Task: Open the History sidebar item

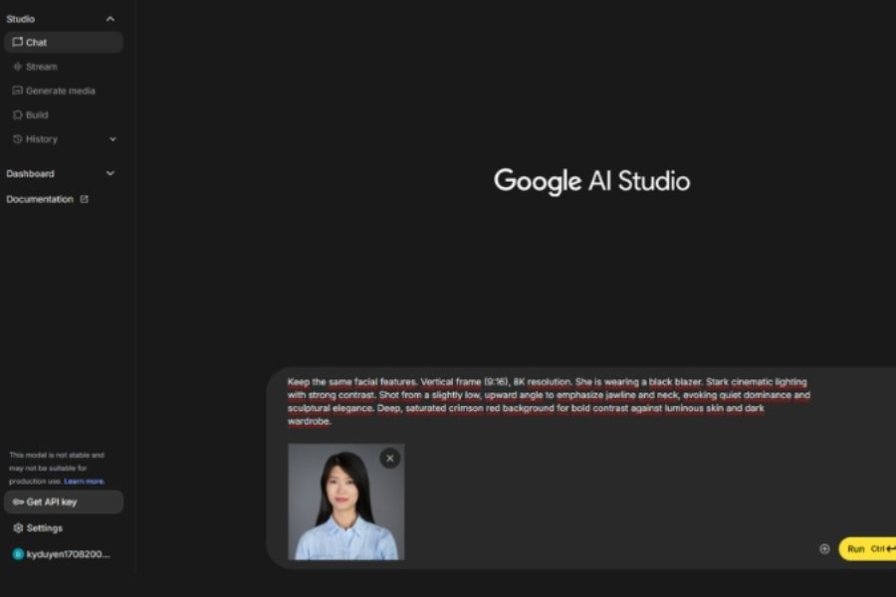Action: (42, 139)
